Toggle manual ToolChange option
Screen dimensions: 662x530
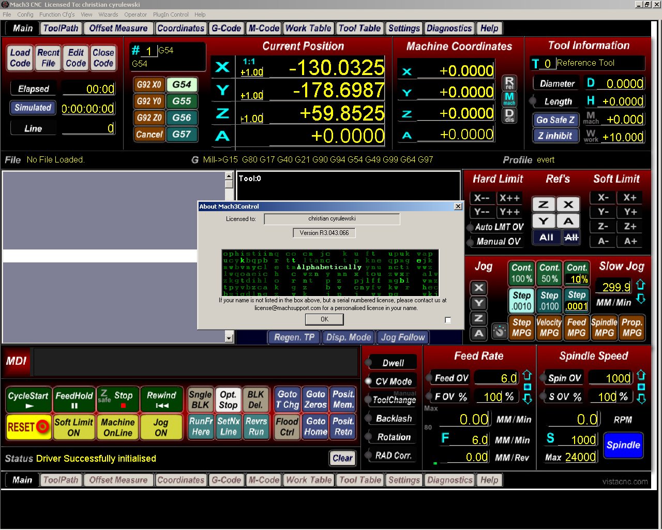pyautogui.click(x=390, y=400)
